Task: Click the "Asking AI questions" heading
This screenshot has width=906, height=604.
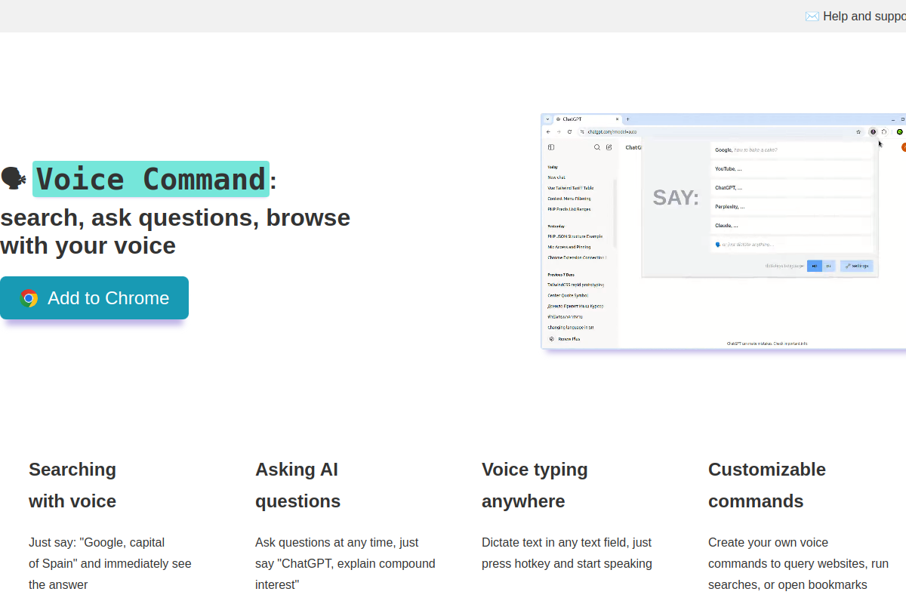Action: click(297, 485)
